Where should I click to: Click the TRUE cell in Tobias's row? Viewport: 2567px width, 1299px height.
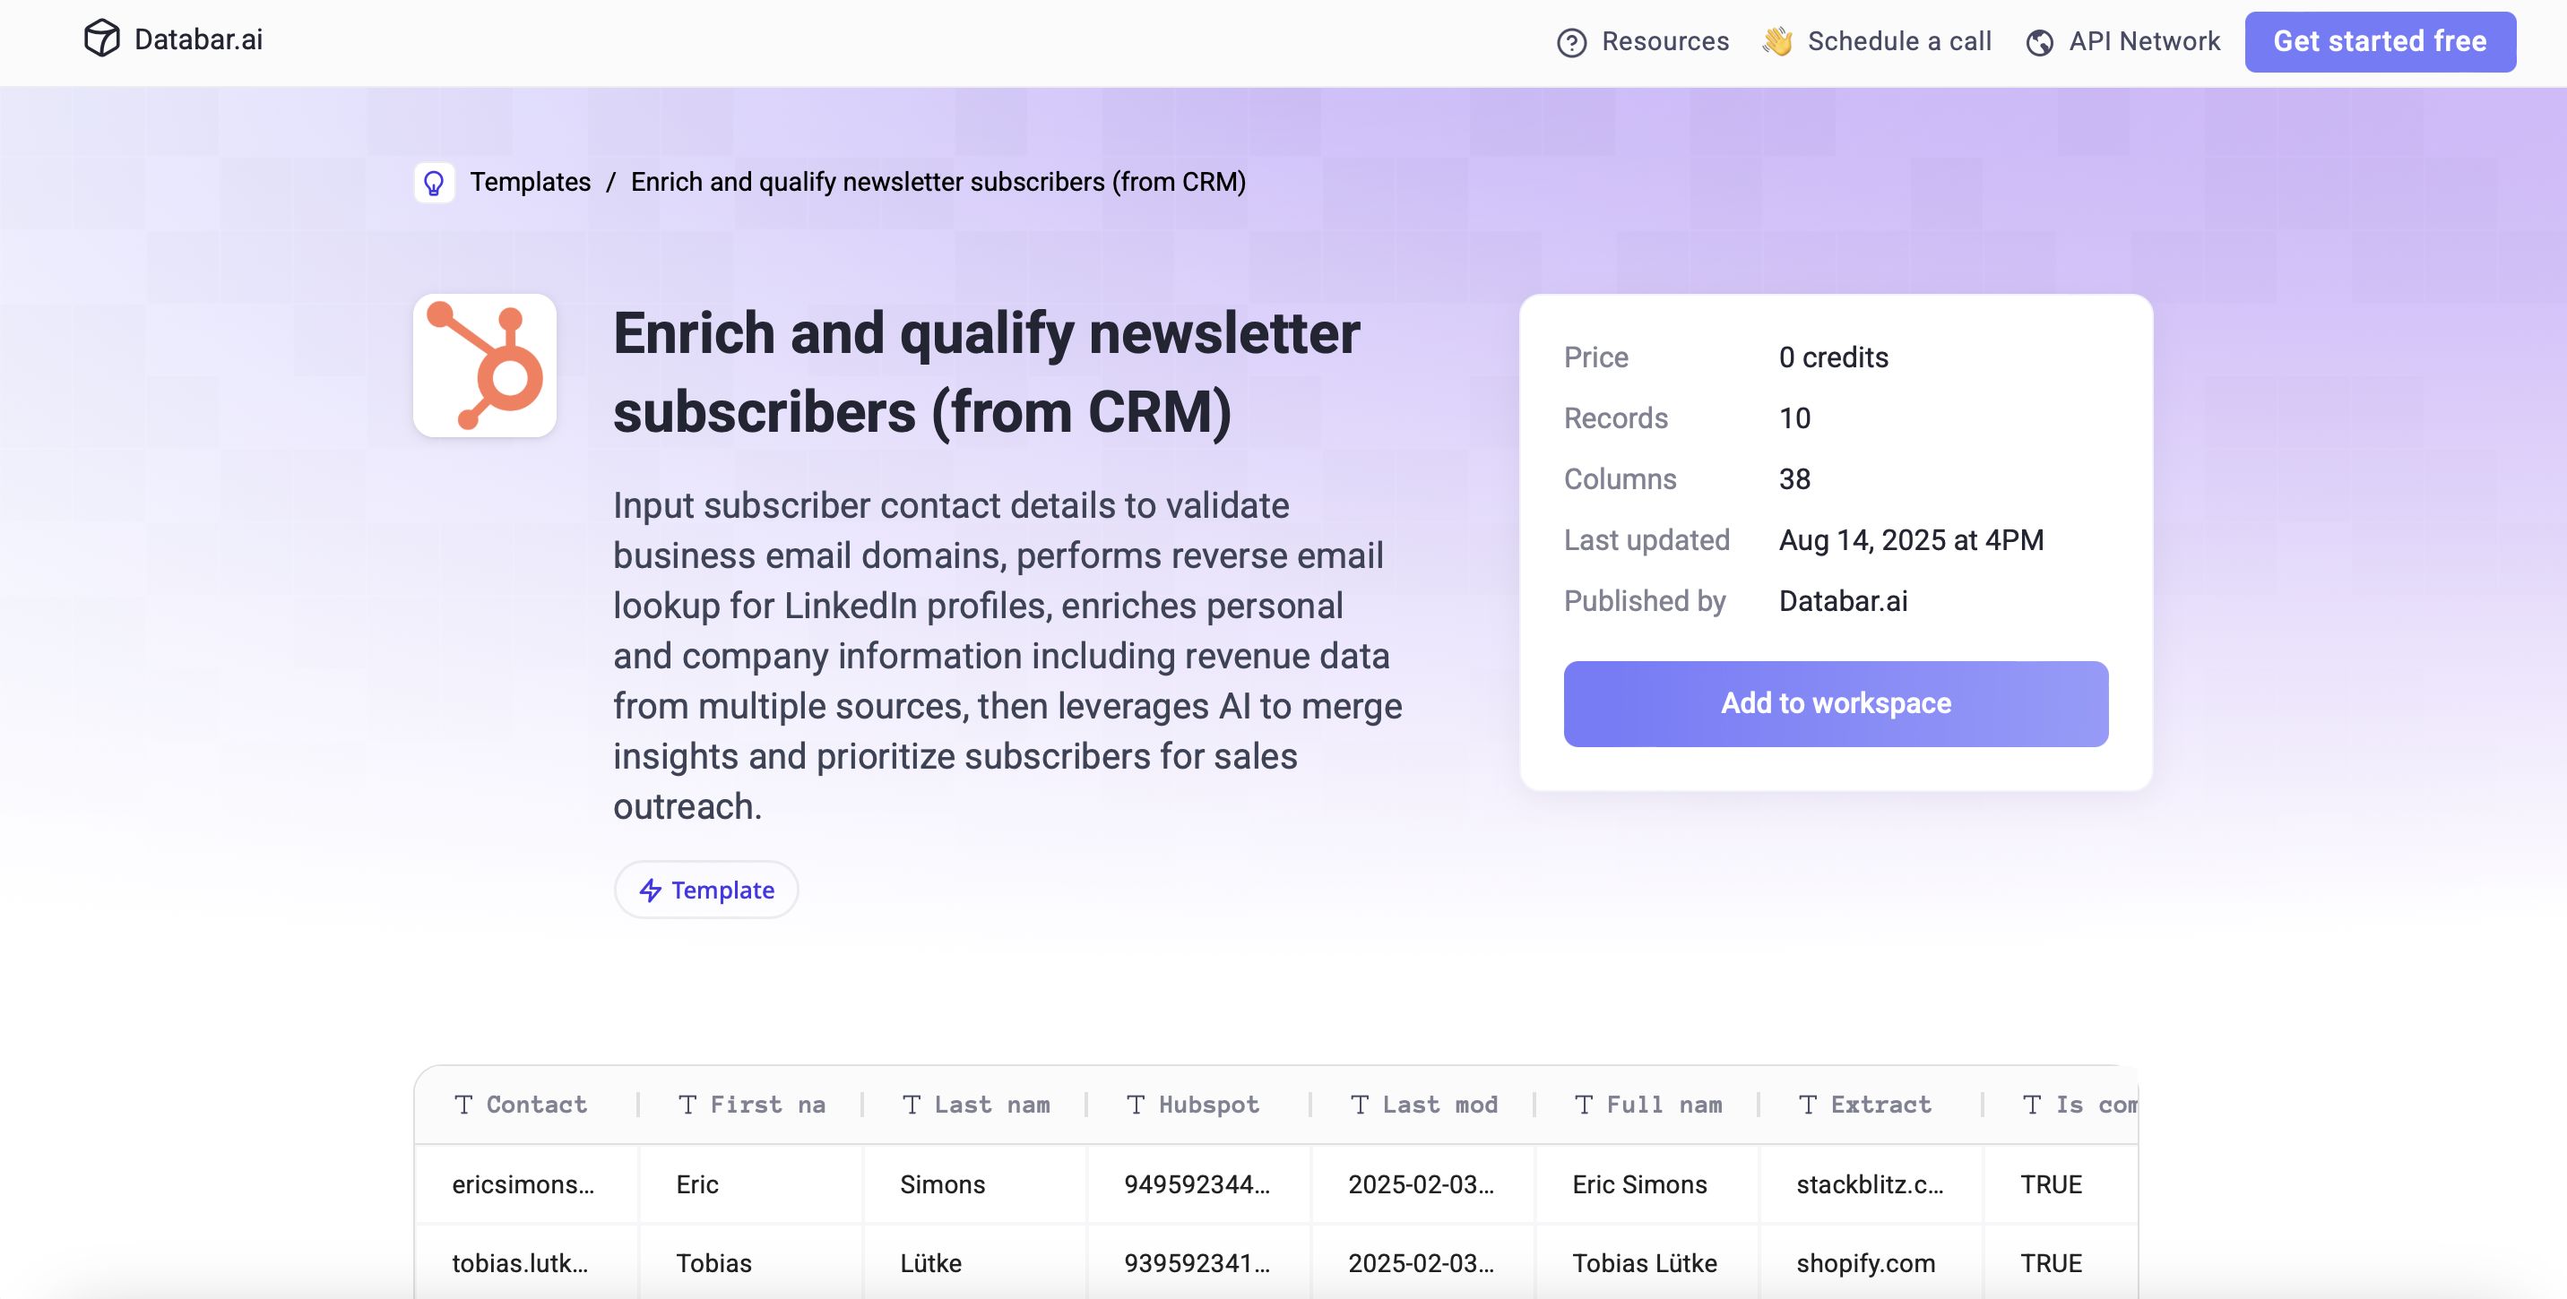click(x=2061, y=1263)
